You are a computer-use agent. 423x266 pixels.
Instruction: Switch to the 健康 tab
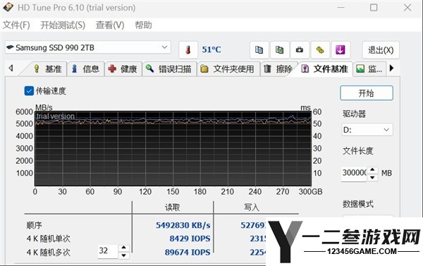[x=123, y=69]
